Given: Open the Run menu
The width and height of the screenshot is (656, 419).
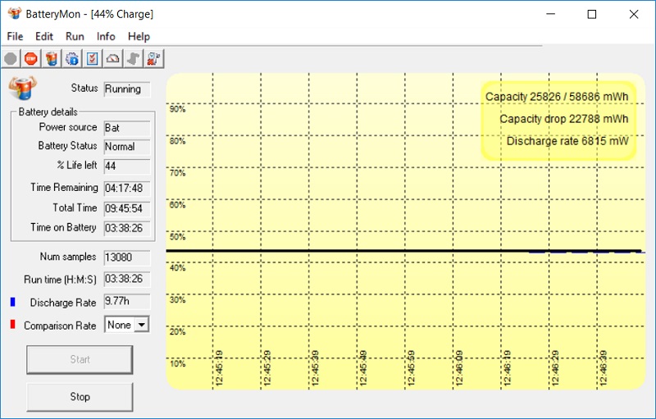Looking at the screenshot, I should point(75,36).
